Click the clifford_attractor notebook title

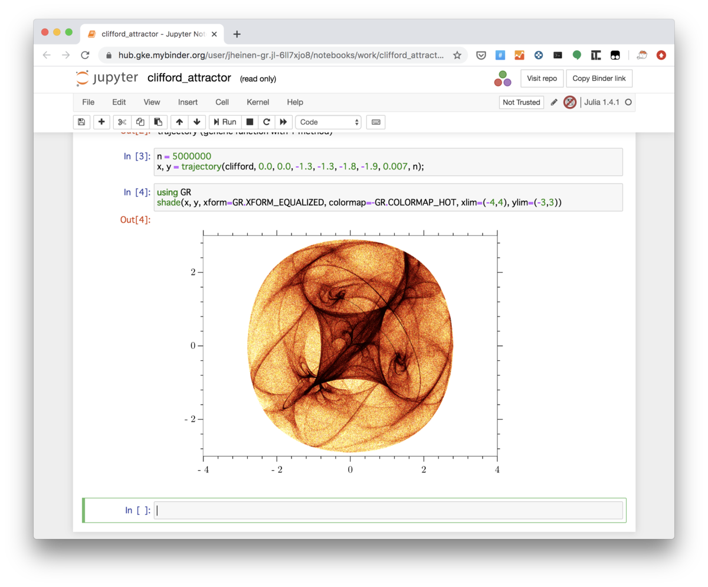pyautogui.click(x=189, y=78)
